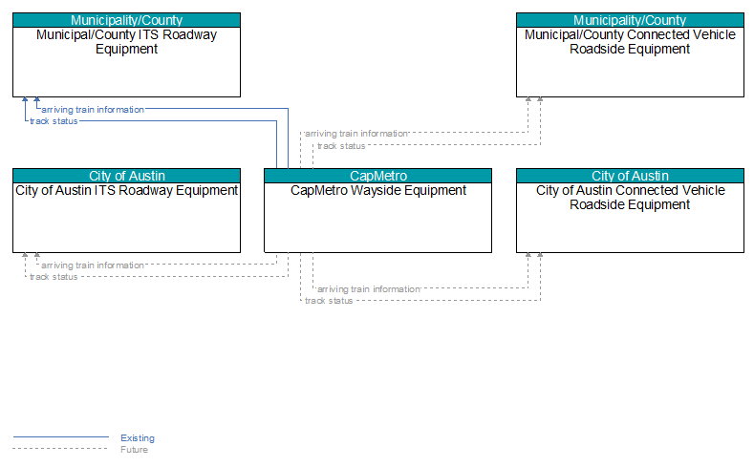This screenshot has height=467, width=754.
Task: Click 'track status' label toward Austin Connected Vehicle equipment
Action: (329, 301)
